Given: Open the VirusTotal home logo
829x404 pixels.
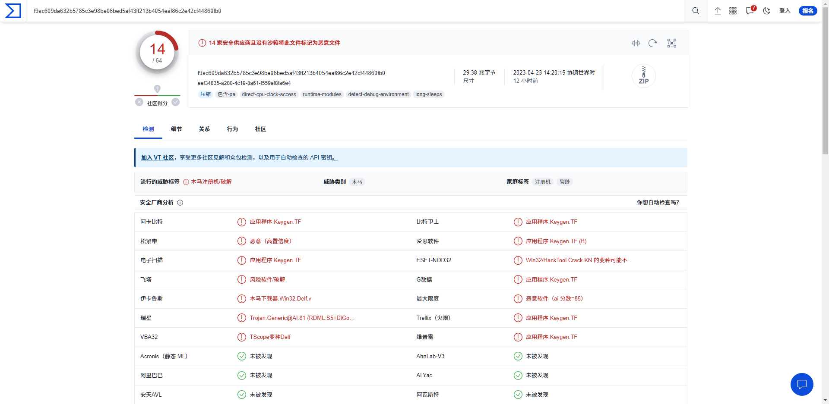Looking at the screenshot, I should click(13, 11).
